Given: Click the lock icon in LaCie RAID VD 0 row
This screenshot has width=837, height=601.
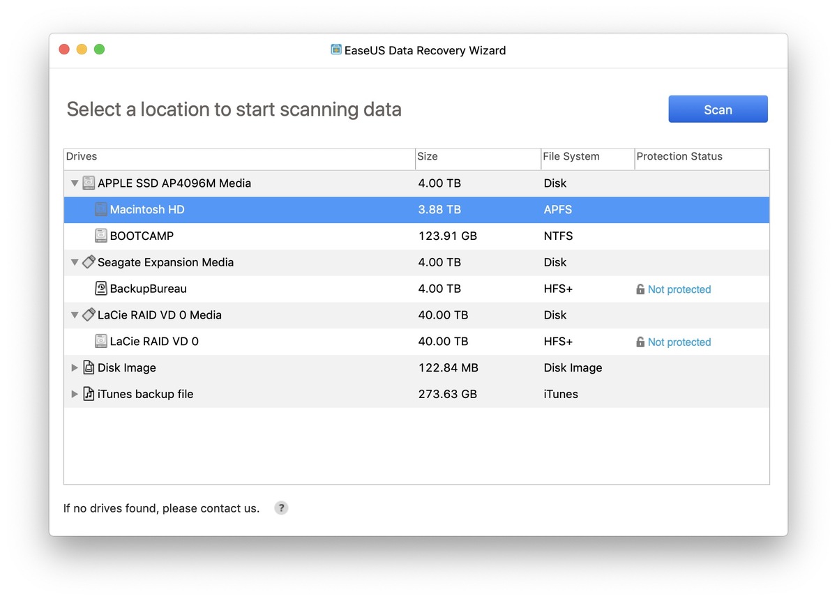Looking at the screenshot, I should 640,342.
